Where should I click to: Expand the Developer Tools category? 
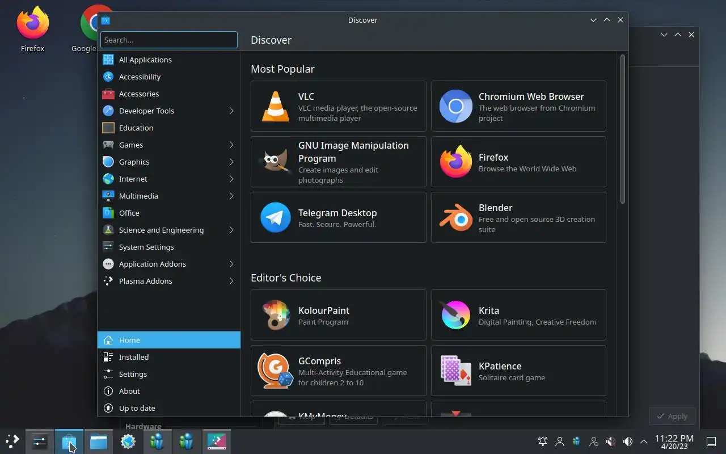click(169, 111)
